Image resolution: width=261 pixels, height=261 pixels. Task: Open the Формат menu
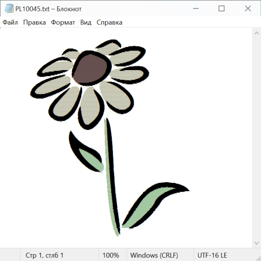63,22
